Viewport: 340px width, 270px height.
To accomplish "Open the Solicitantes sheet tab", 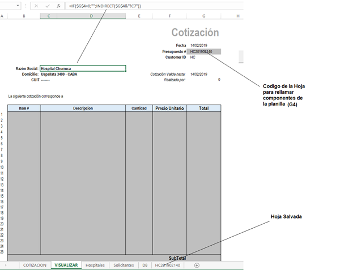I will pos(124,265).
